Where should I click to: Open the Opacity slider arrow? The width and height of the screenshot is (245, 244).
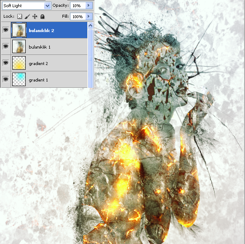point(89,5)
